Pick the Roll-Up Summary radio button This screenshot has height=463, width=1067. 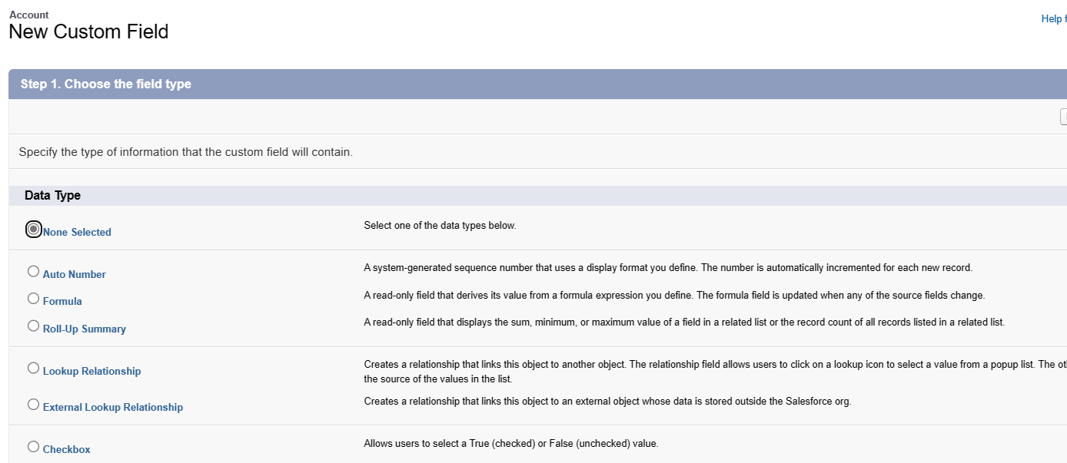click(x=33, y=326)
